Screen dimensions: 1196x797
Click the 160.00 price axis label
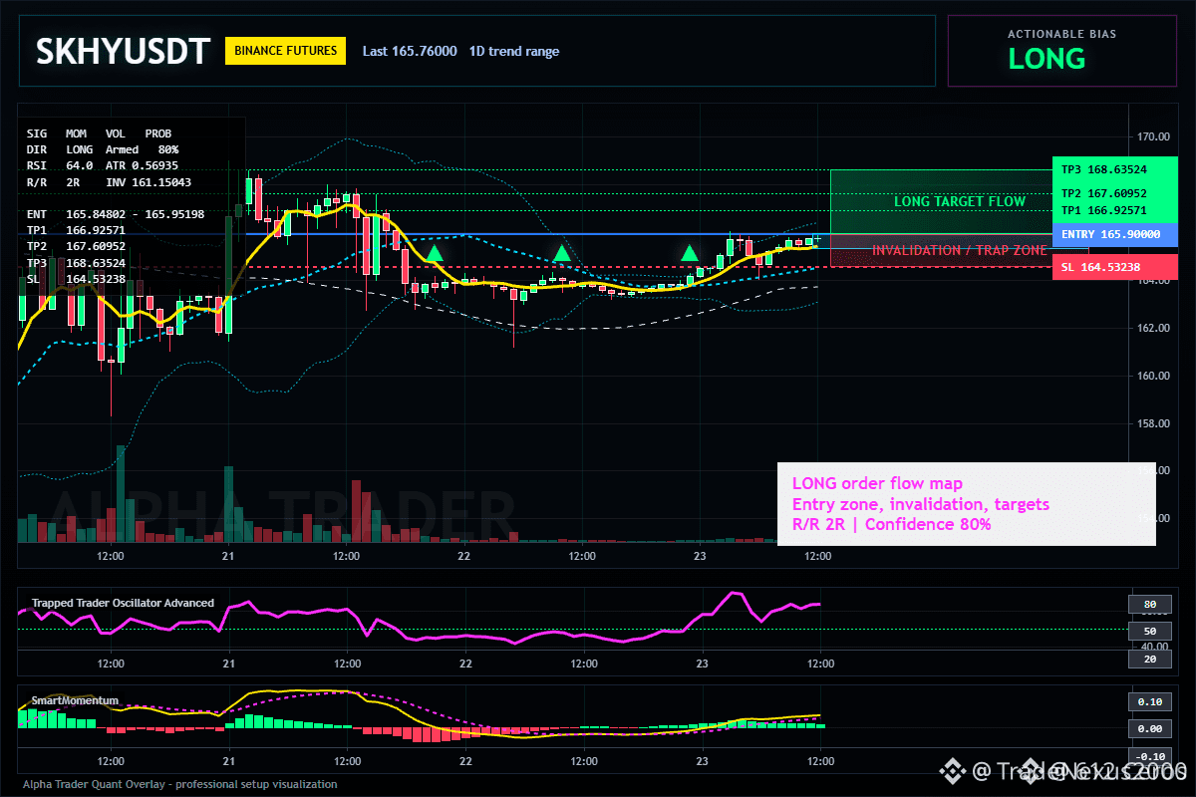tap(1151, 376)
